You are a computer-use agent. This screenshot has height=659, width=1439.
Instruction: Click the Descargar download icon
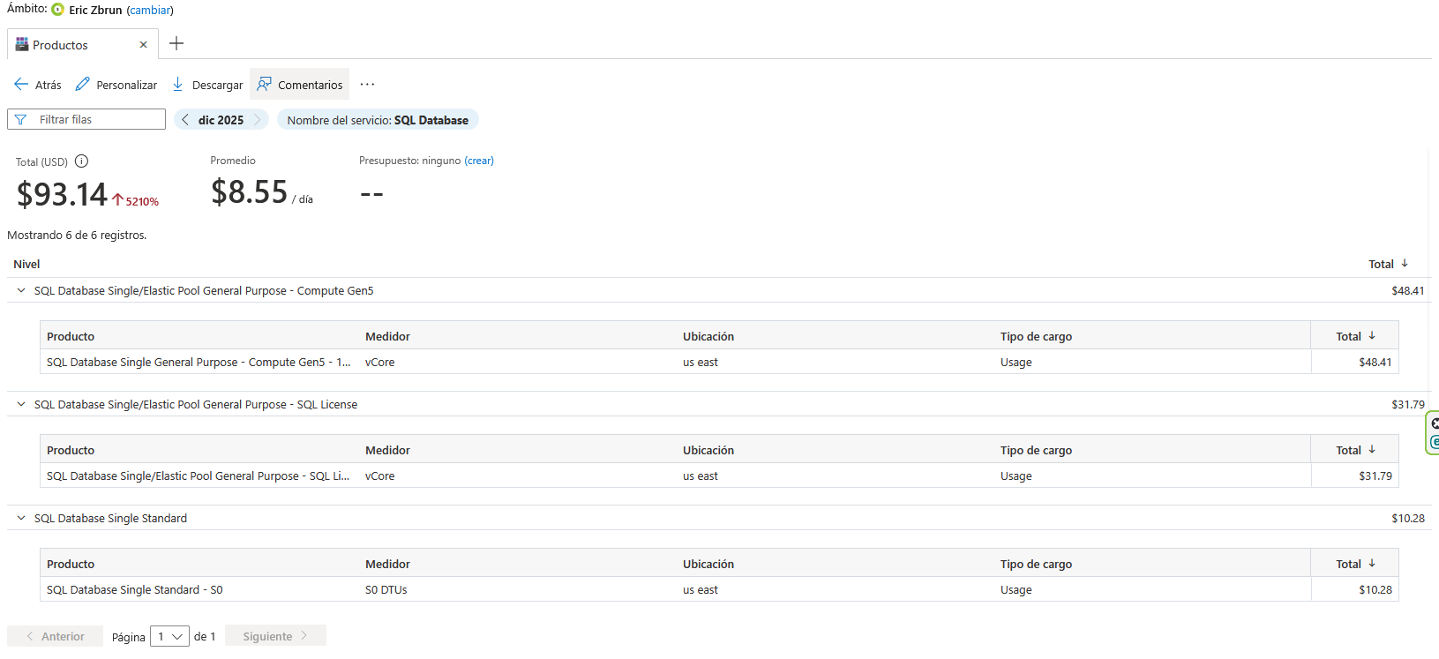point(178,85)
